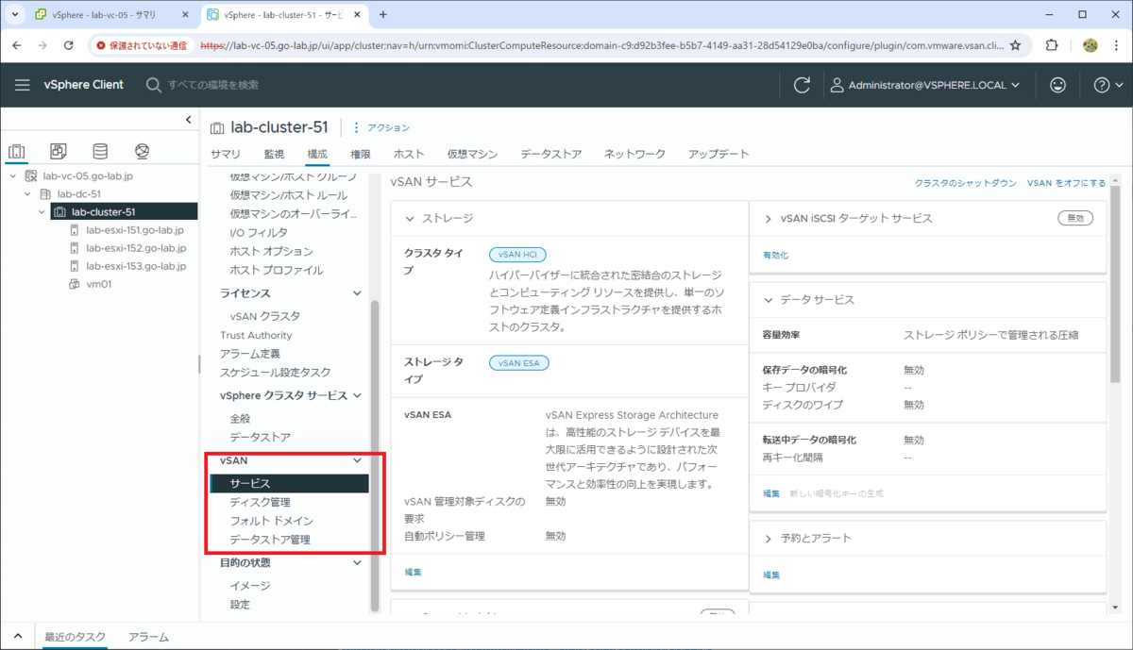Select VMs and Templates inventory icon

[x=59, y=151]
